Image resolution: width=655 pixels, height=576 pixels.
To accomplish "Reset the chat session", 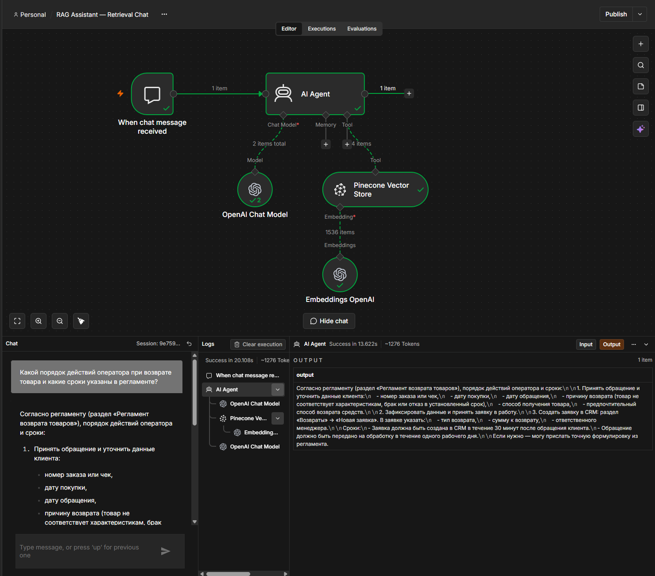I will coord(189,344).
